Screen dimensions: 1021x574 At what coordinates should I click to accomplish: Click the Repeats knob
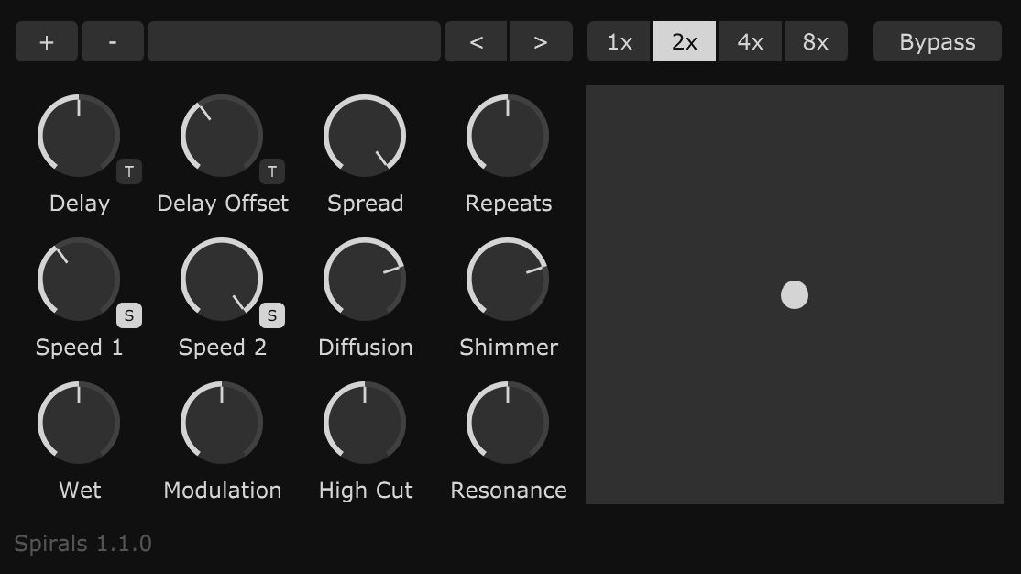click(x=508, y=136)
